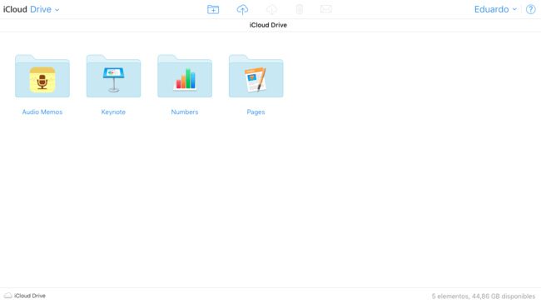Click the cloud icon in bottom path bar

click(x=8, y=296)
